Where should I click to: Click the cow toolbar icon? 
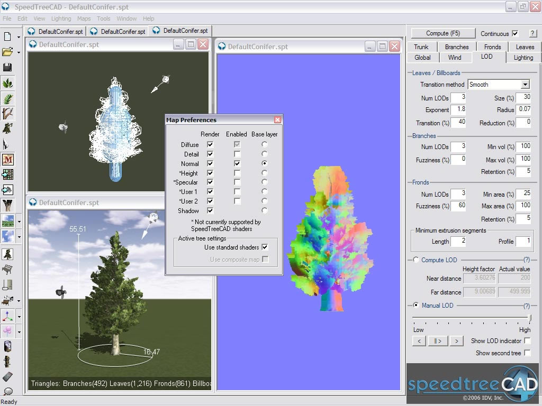[x=7, y=300]
